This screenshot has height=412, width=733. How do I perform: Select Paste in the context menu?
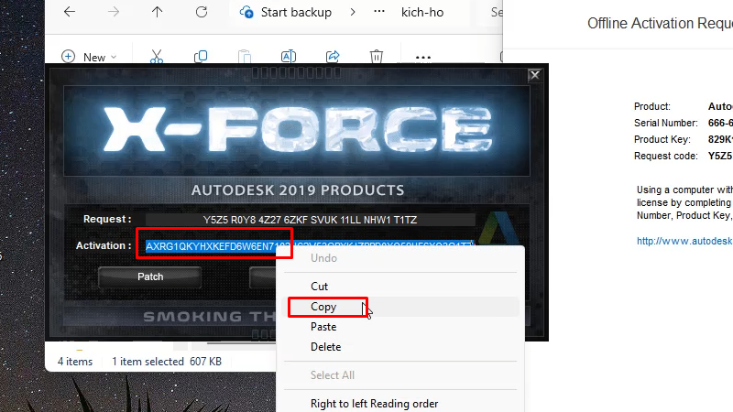click(x=323, y=327)
